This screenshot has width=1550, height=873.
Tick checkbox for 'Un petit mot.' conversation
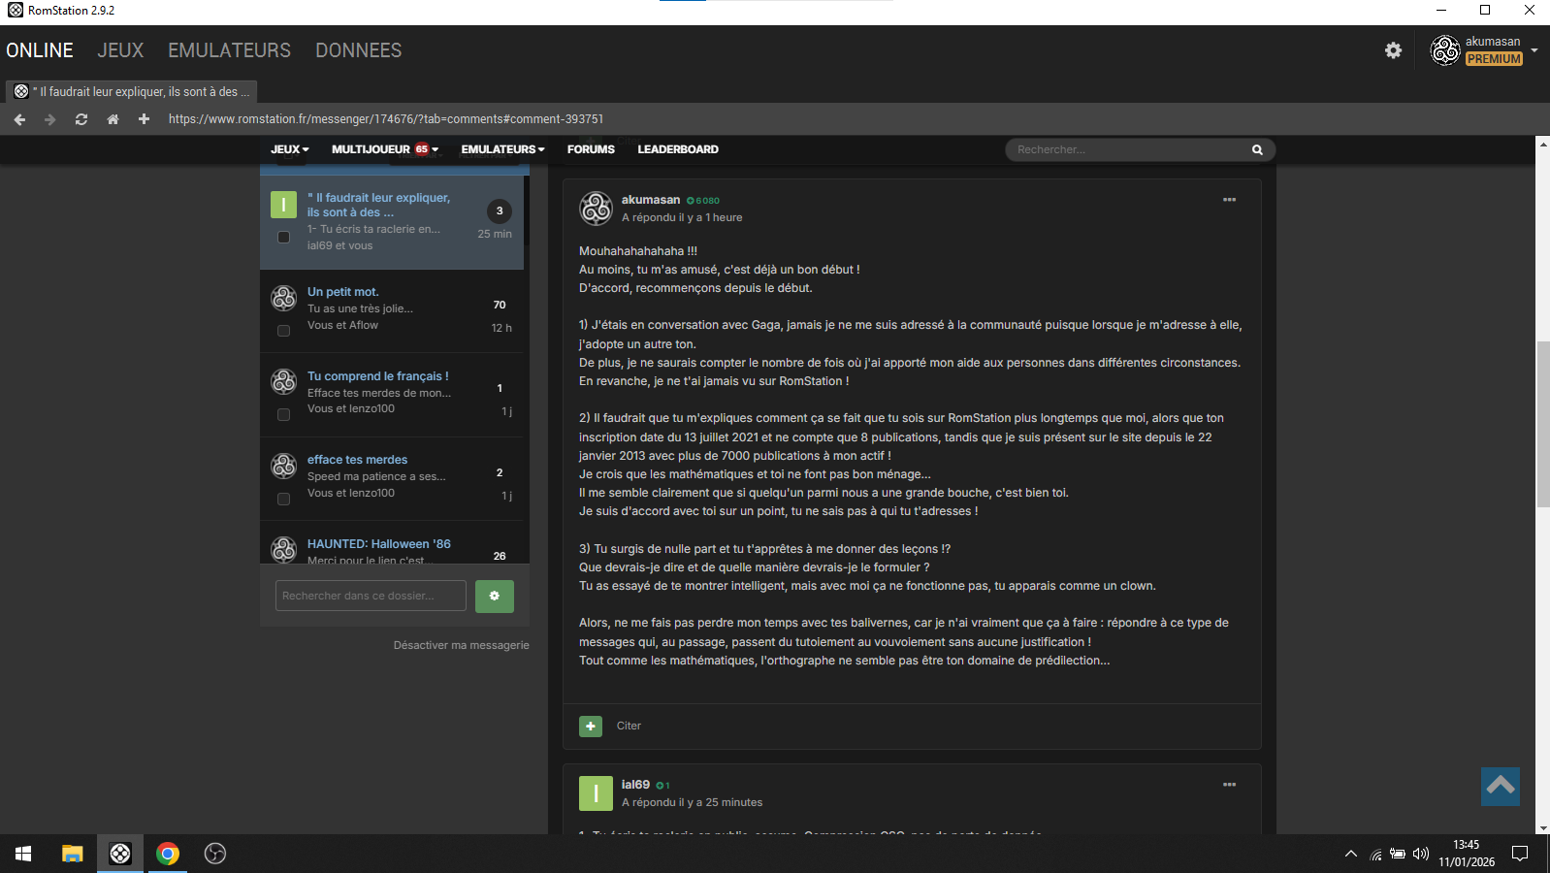[283, 331]
